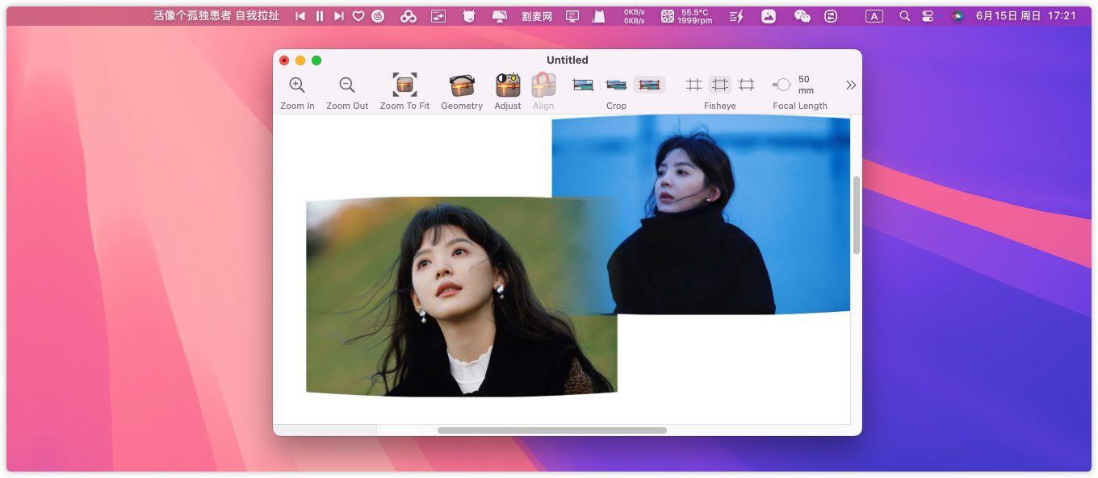Open the NetEase music spiral icon
The image size is (1098, 478).
tap(378, 16)
